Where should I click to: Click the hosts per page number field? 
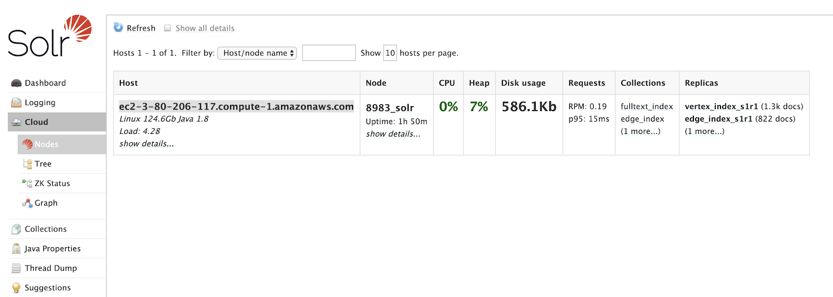pos(390,53)
